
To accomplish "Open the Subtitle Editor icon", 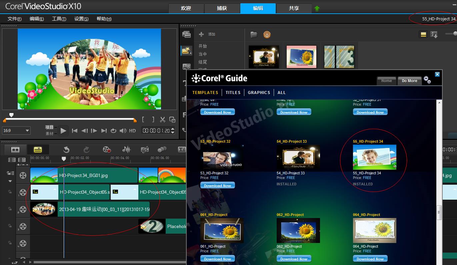I will [x=182, y=150].
